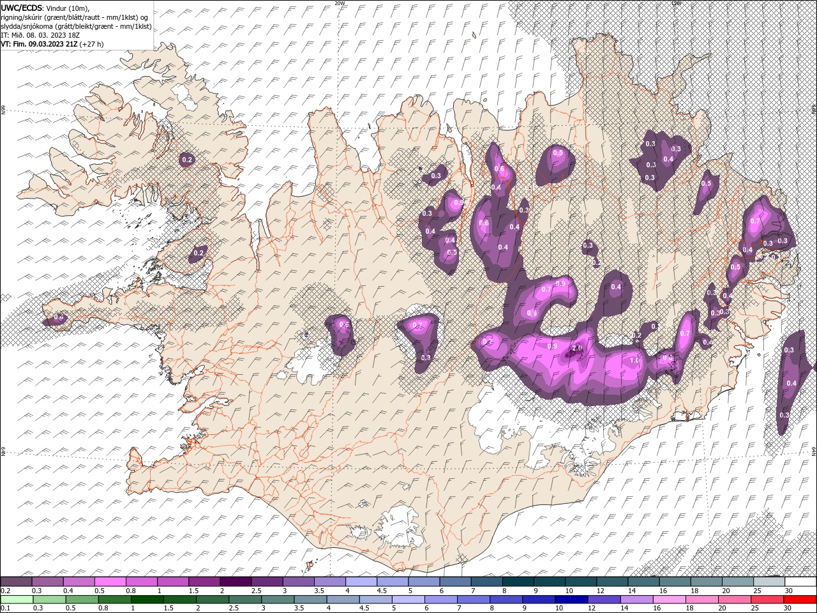Pick the dark teal swatch labeled 8 in the top legend row
Screen dimensions: 817x613
coord(518,582)
